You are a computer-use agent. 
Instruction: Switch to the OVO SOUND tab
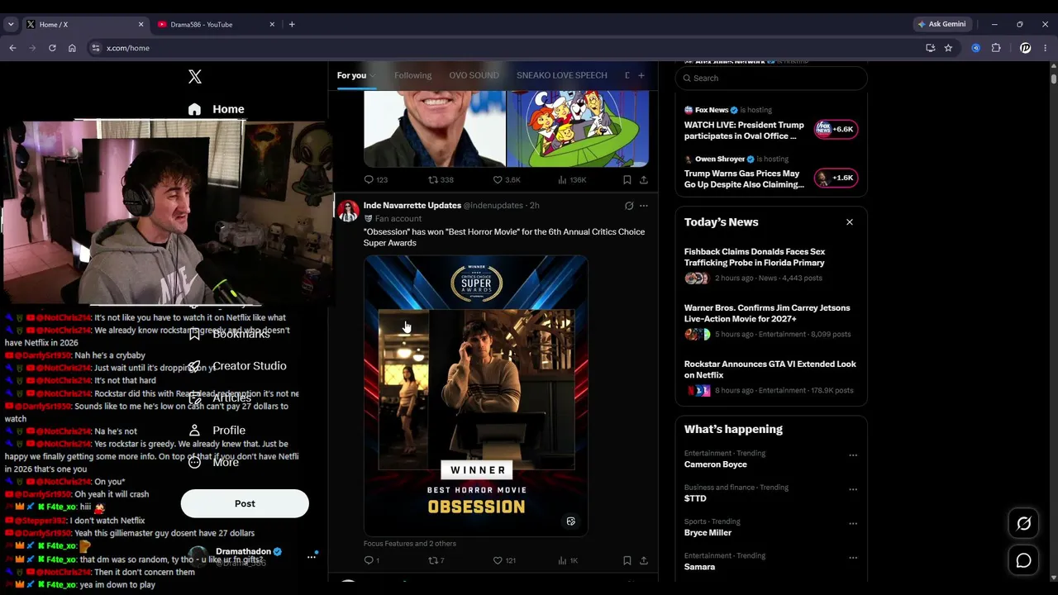[474, 75]
